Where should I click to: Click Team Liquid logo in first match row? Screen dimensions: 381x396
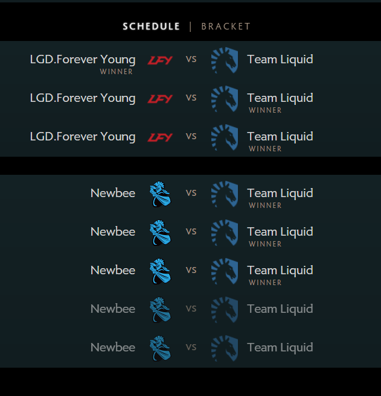coord(225,60)
